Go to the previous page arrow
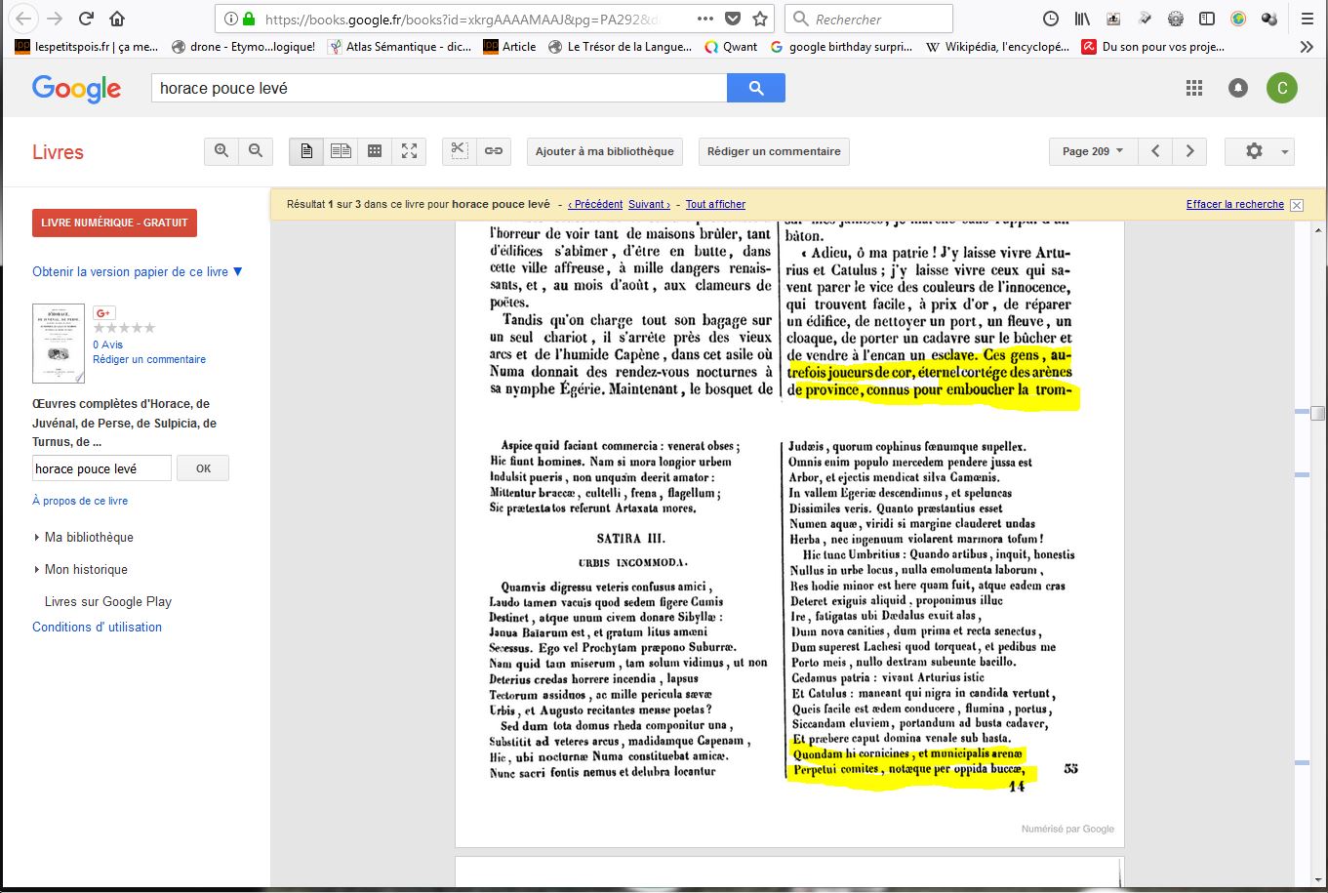 [x=1155, y=151]
